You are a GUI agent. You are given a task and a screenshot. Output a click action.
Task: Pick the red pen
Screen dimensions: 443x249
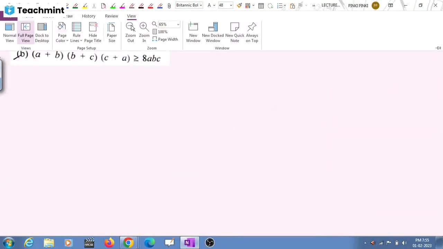[150, 6]
